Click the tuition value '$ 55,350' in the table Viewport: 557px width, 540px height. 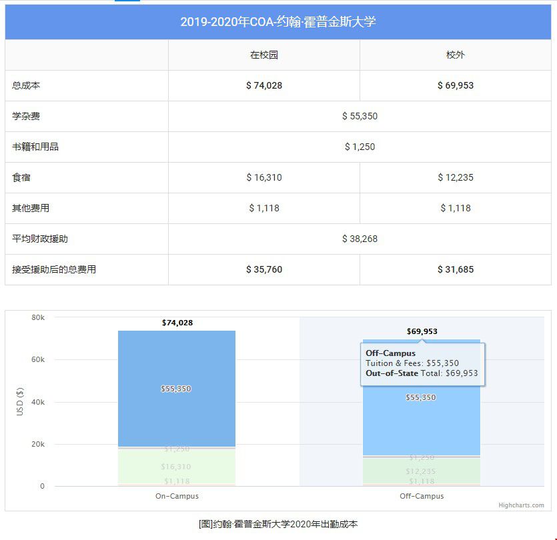coord(360,116)
